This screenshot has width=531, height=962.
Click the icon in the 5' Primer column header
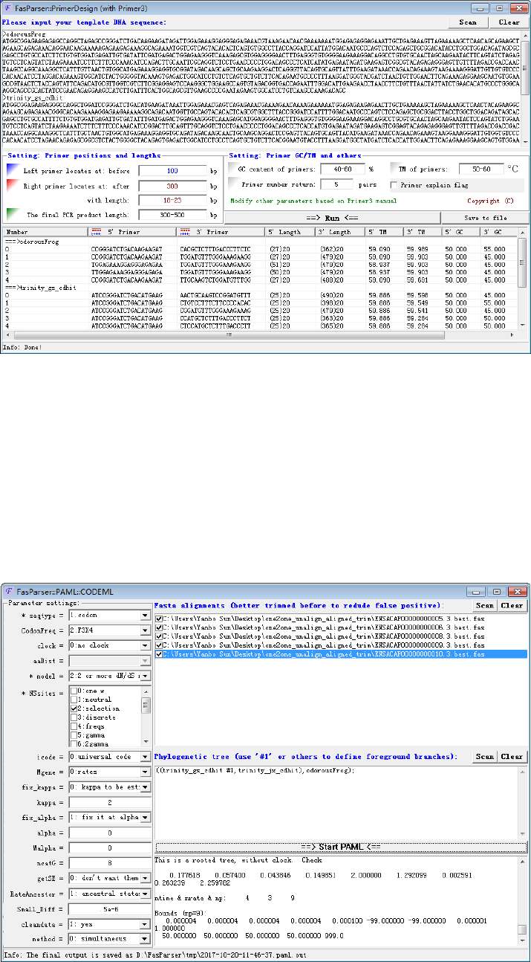[96, 232]
